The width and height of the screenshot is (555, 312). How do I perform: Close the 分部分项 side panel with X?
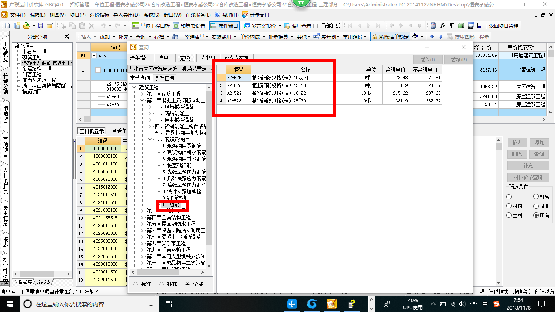pyautogui.click(x=67, y=37)
